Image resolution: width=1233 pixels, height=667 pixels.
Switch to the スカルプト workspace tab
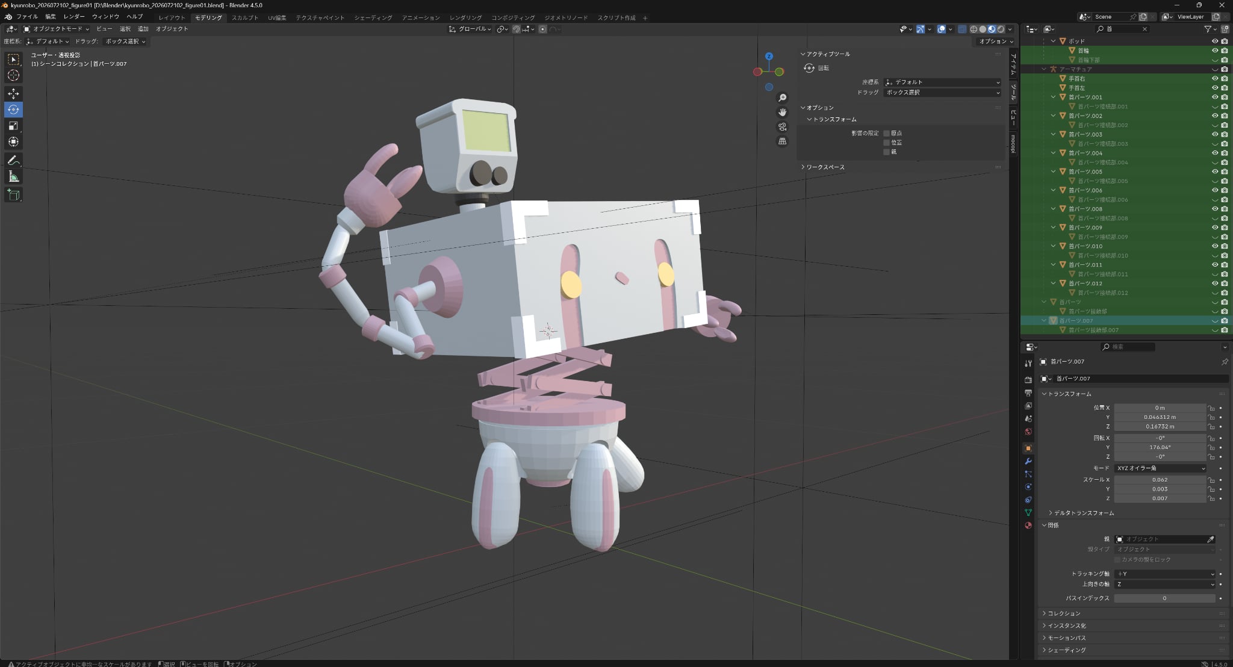245,17
